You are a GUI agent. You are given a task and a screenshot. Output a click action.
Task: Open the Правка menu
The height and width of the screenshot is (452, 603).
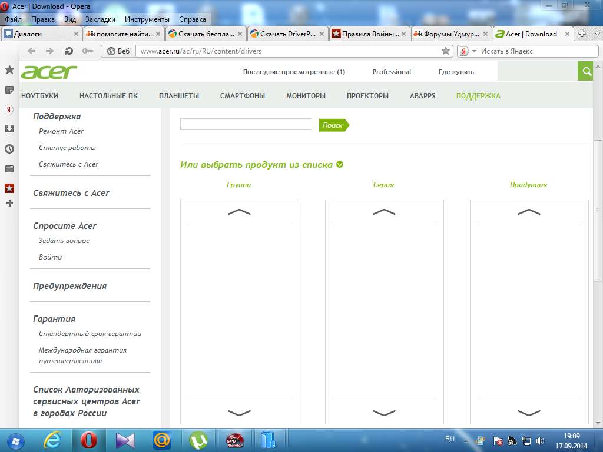pos(42,19)
